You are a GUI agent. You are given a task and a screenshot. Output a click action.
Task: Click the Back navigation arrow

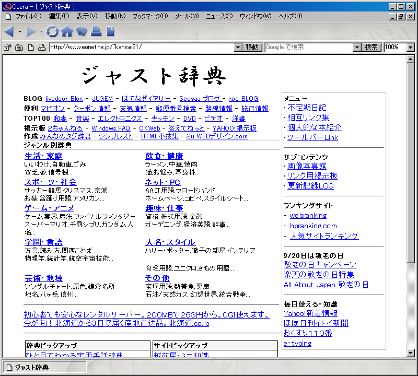coord(9,31)
